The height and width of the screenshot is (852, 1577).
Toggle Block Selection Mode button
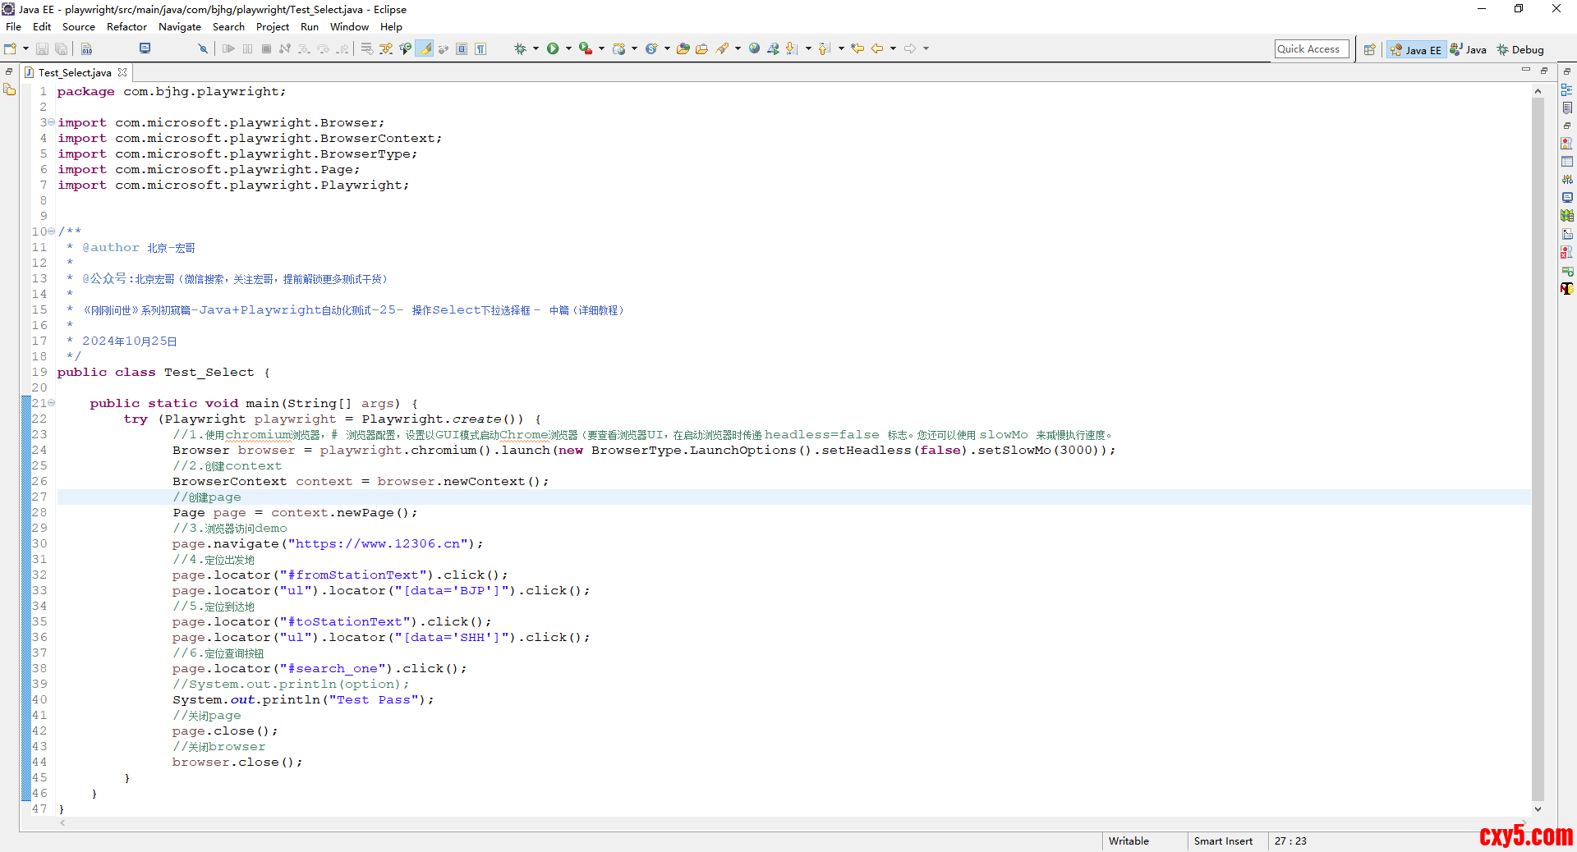462,49
